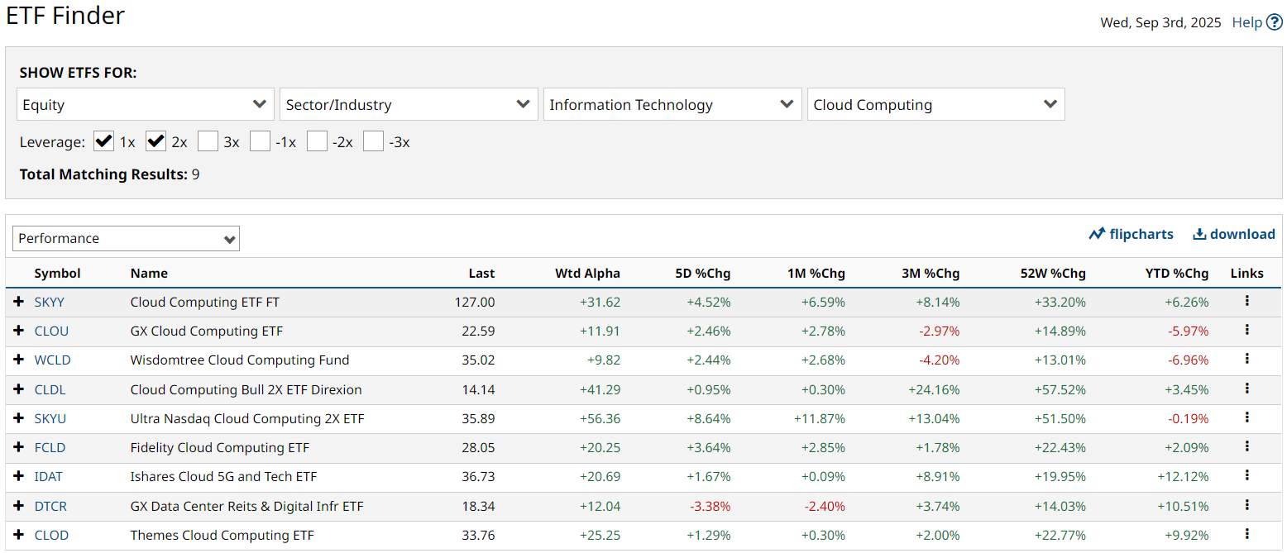Expand the WCLD row plus sign
The height and width of the screenshot is (553, 1287).
coord(19,360)
